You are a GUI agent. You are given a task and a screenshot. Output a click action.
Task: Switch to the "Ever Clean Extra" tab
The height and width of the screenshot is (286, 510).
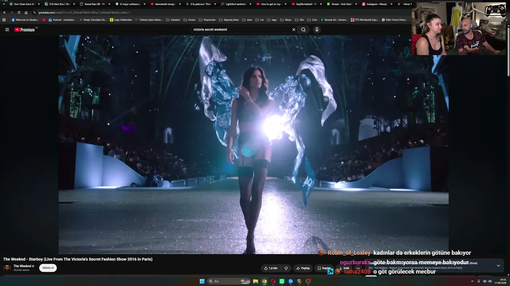pyautogui.click(x=24, y=4)
